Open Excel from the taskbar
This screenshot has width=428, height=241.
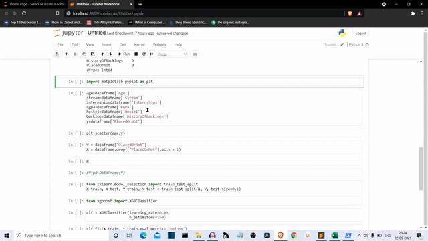[x=334, y=235]
